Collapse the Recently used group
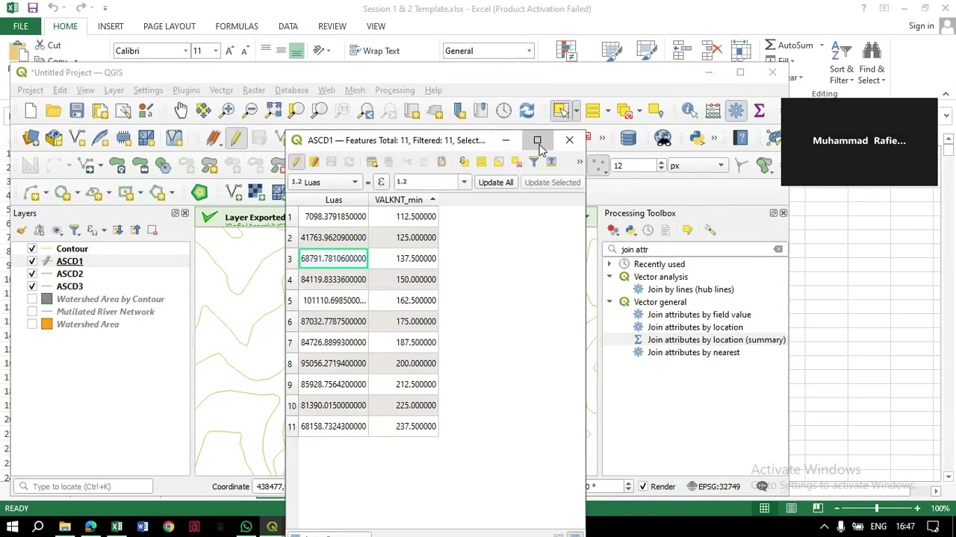 [609, 264]
